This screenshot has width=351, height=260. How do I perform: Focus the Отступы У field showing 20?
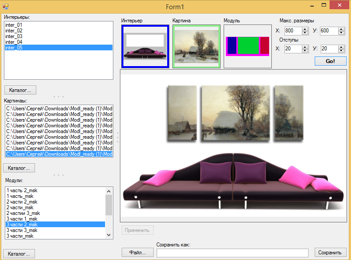coord(329,49)
